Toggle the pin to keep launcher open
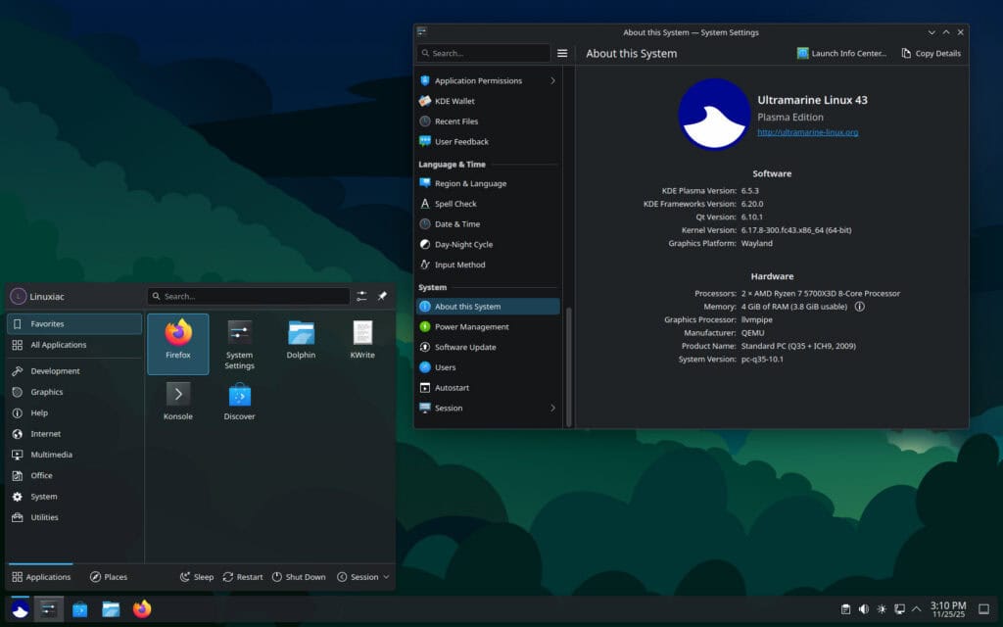This screenshot has width=1003, height=627. 383,296
